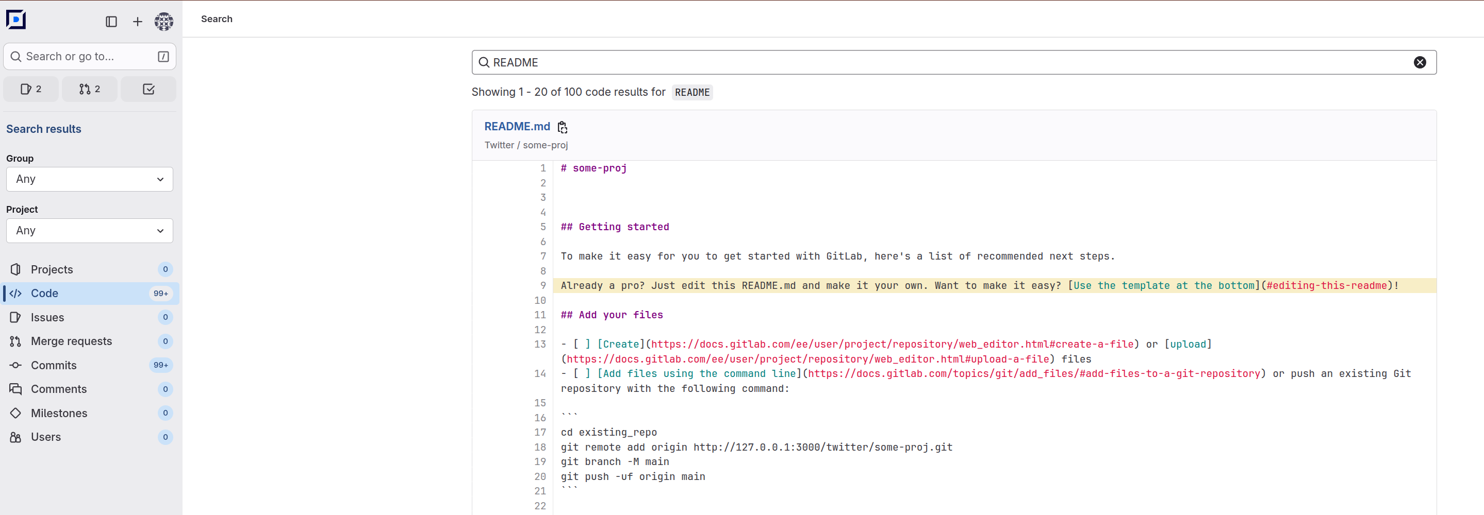
Task: Toggle the sidebar collapse icon
Action: [x=111, y=22]
